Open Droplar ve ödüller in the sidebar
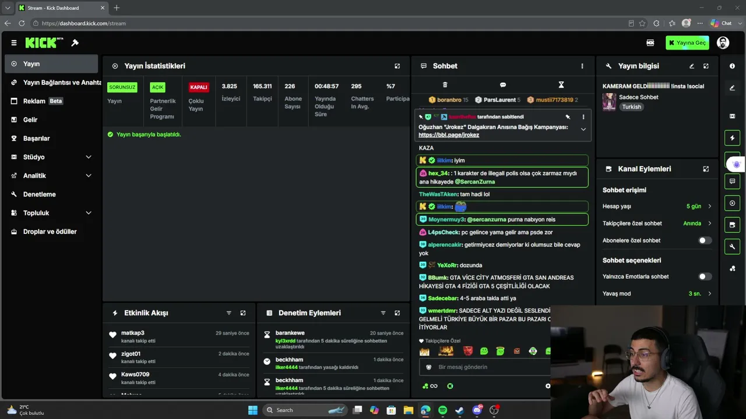This screenshot has height=419, width=746. [51, 232]
